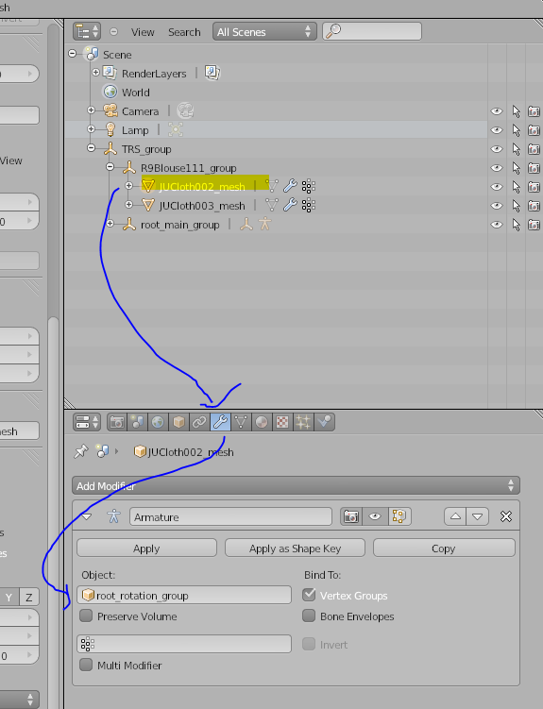Click the Properties editor type selector

87,422
